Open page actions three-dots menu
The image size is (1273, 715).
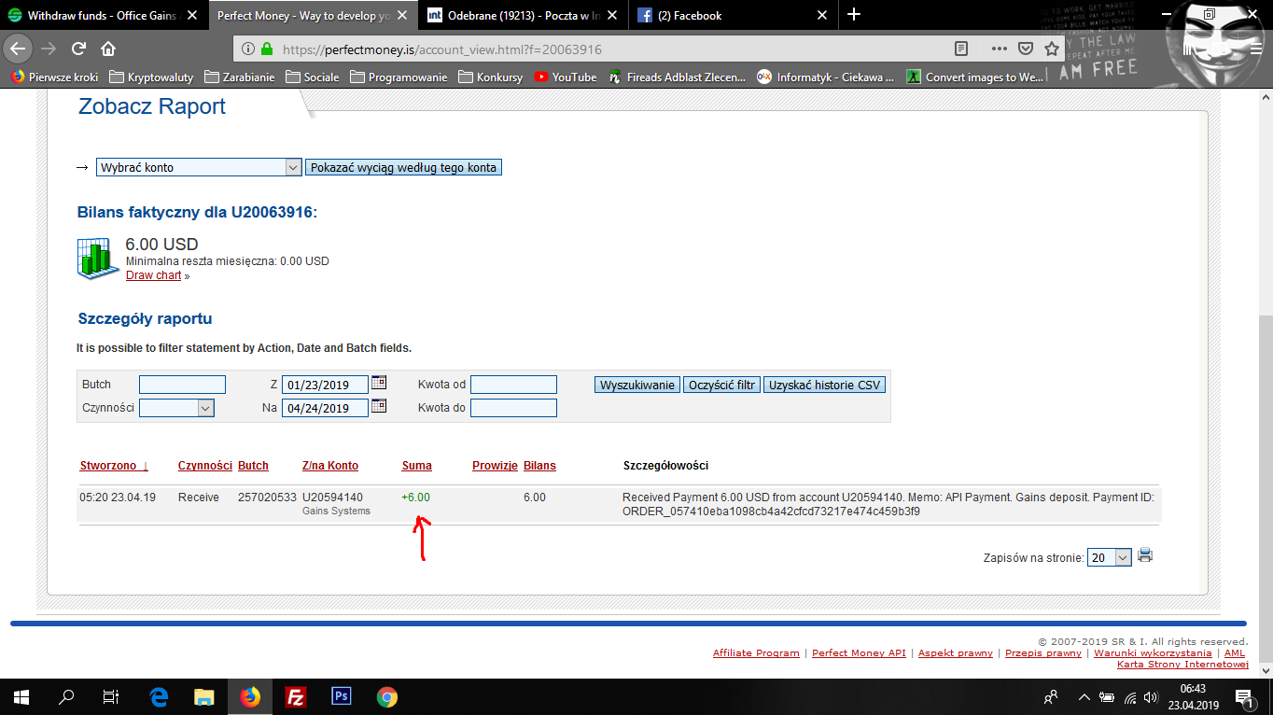[999, 49]
